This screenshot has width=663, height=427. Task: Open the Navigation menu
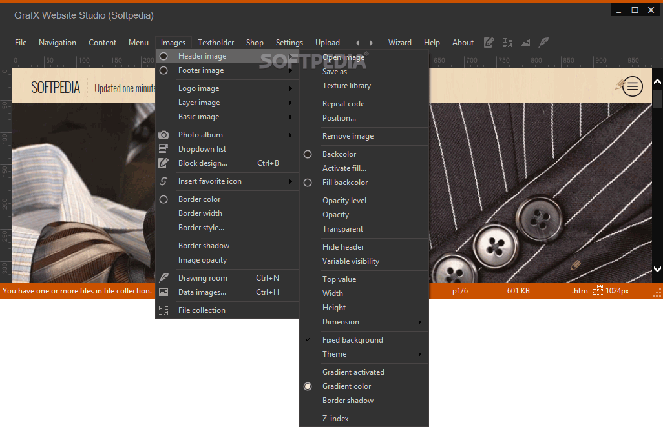[x=58, y=43]
